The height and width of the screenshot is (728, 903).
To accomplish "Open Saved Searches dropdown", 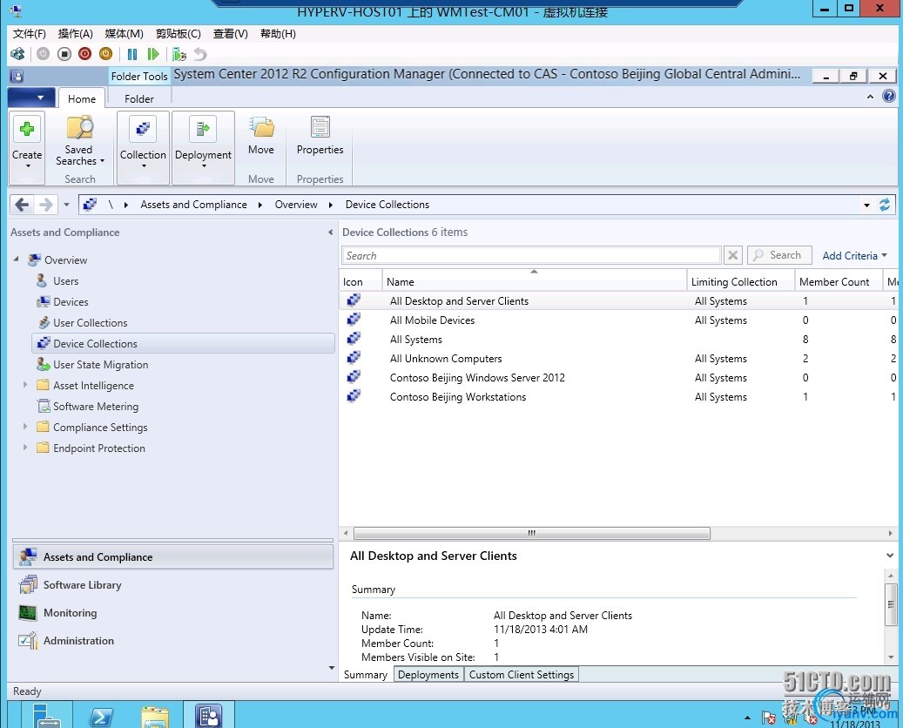I will pyautogui.click(x=79, y=143).
